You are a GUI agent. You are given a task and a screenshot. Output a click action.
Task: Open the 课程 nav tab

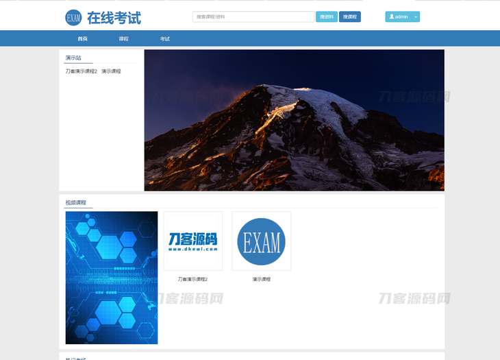click(x=123, y=39)
